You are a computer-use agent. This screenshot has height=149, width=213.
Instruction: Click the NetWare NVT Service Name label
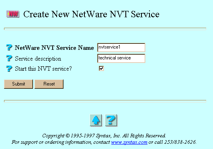pyautogui.click(x=54, y=48)
